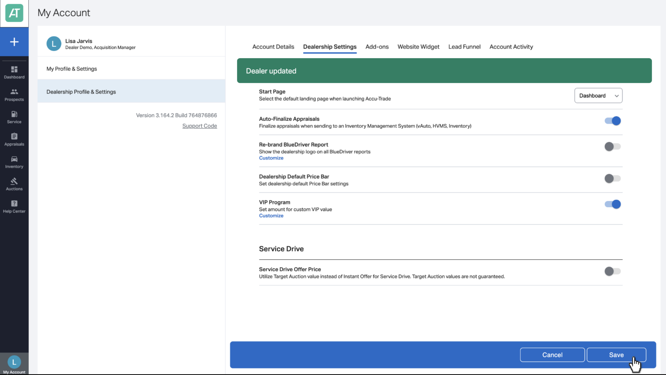Click the Support Code link

[200, 126]
